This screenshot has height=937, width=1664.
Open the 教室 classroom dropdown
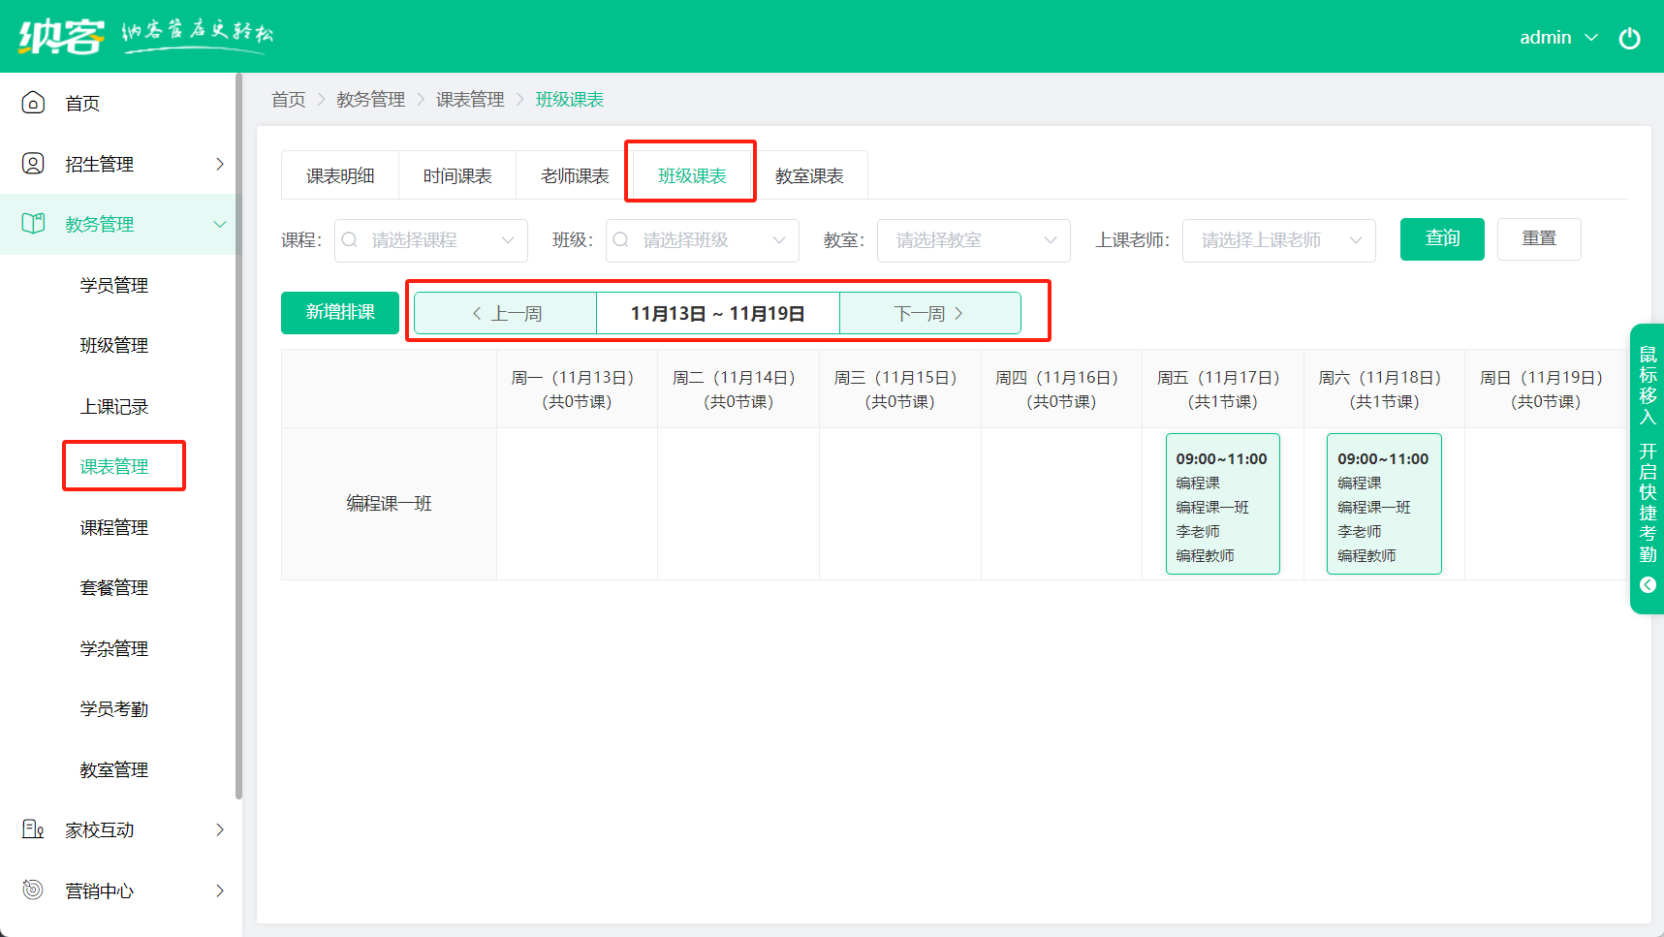click(x=973, y=240)
